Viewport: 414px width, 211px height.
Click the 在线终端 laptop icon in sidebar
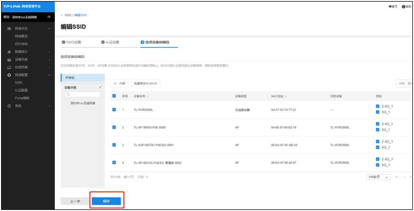[9, 67]
